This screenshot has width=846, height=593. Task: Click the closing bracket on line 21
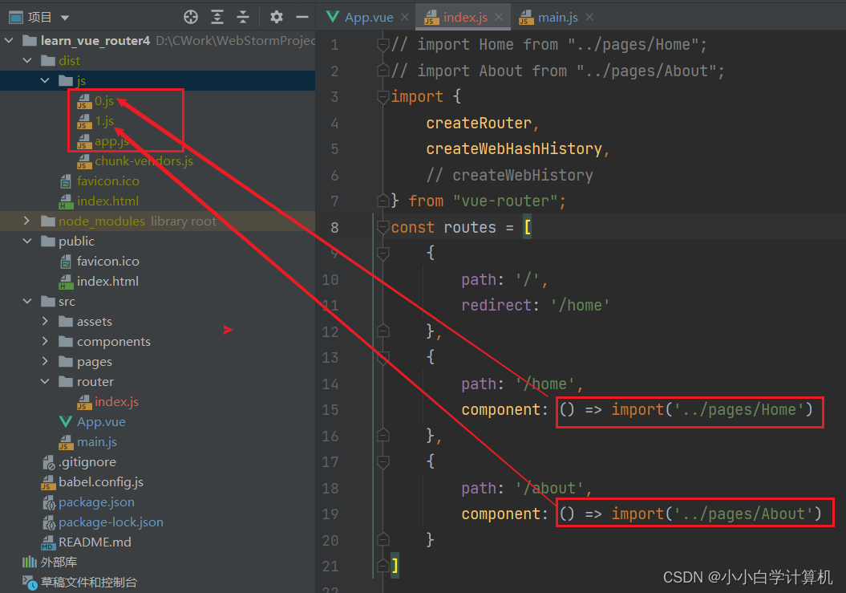tap(395, 566)
